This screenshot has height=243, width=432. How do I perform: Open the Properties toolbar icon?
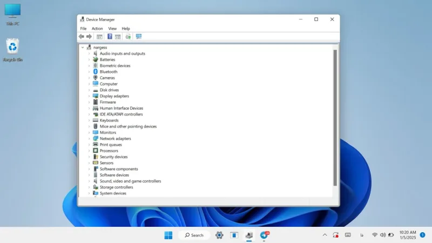click(118, 36)
